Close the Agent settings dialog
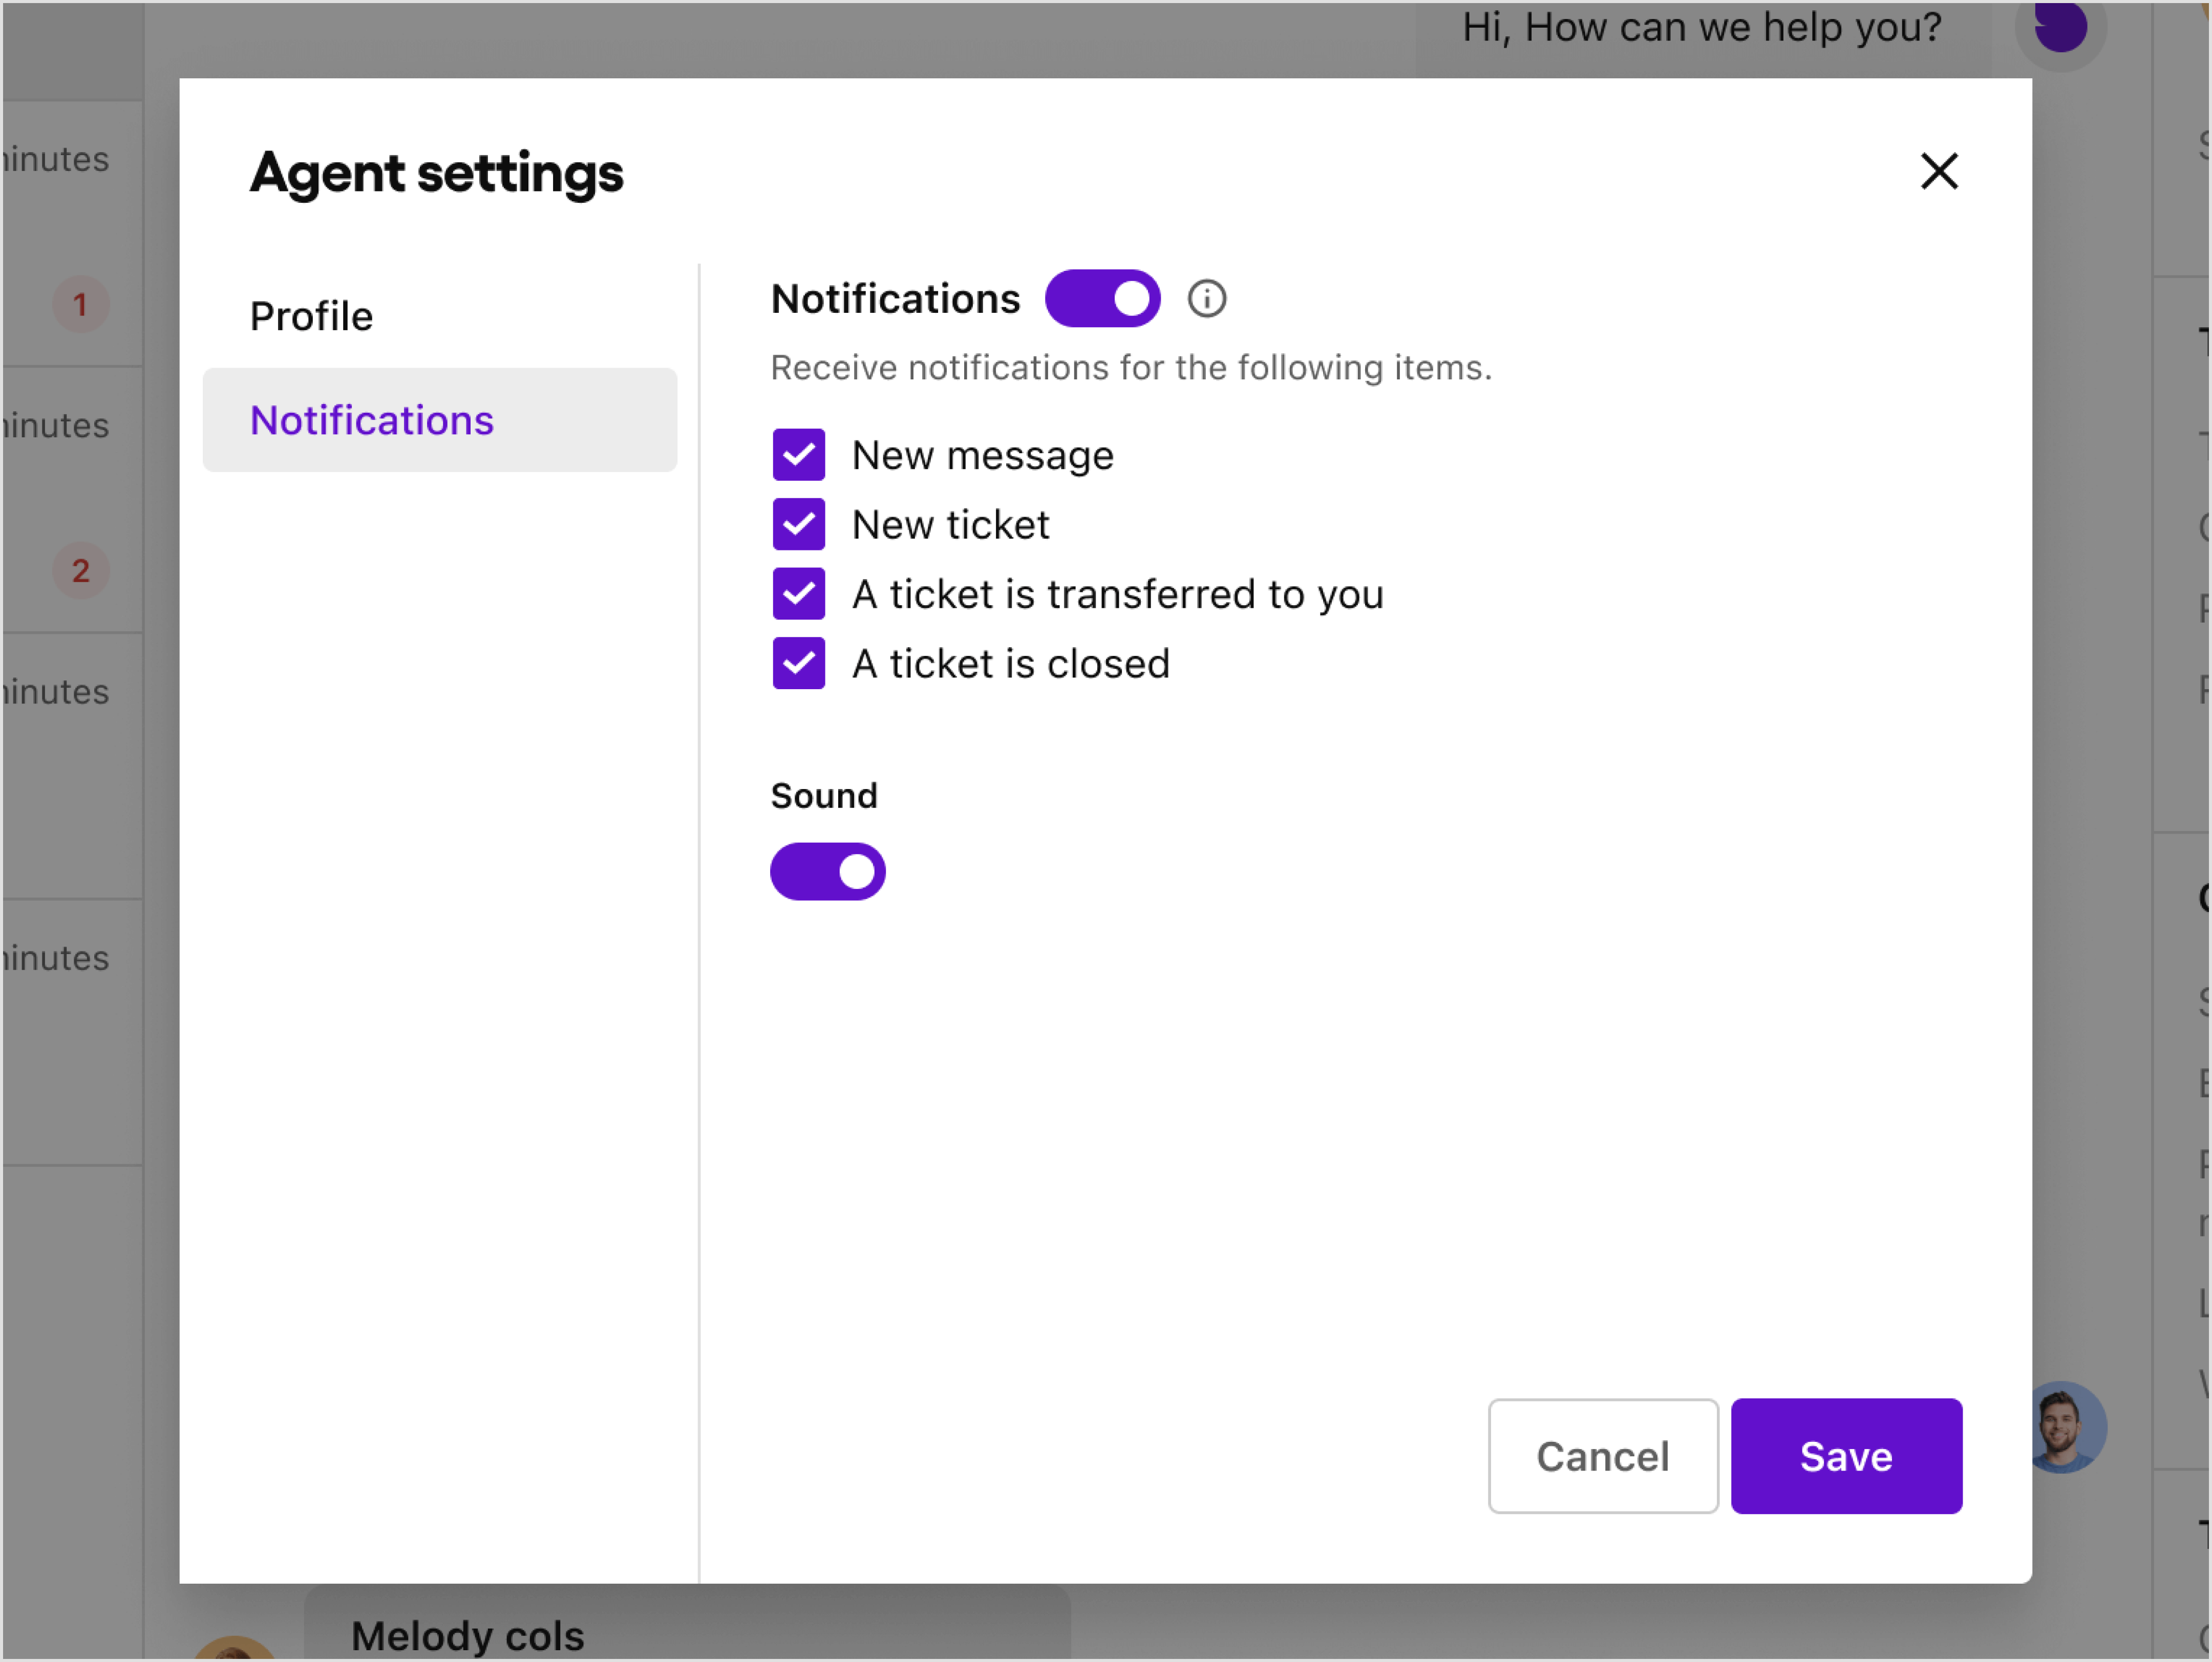Image resolution: width=2212 pixels, height=1662 pixels. 1939,171
